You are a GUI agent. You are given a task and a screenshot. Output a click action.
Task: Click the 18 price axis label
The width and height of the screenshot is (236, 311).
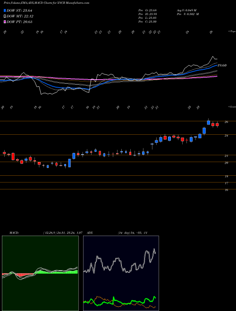pyautogui.click(x=226, y=176)
